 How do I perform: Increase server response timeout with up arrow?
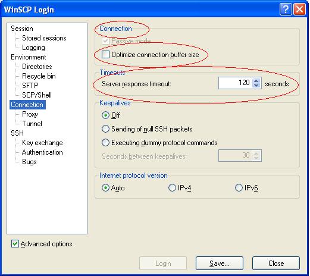256,81
